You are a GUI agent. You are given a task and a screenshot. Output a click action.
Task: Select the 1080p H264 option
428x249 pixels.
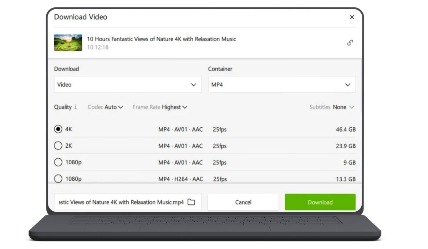coord(58,179)
